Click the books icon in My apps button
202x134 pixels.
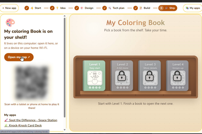[x=187, y=8]
